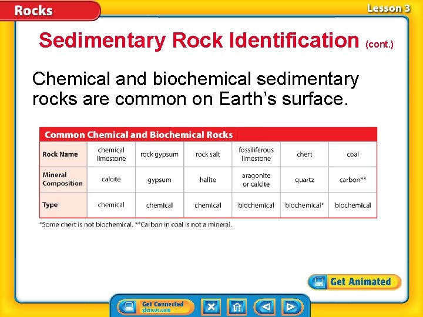The image size is (423, 317).
Task: Click the gypsum mineral cell
Action: 159,179
